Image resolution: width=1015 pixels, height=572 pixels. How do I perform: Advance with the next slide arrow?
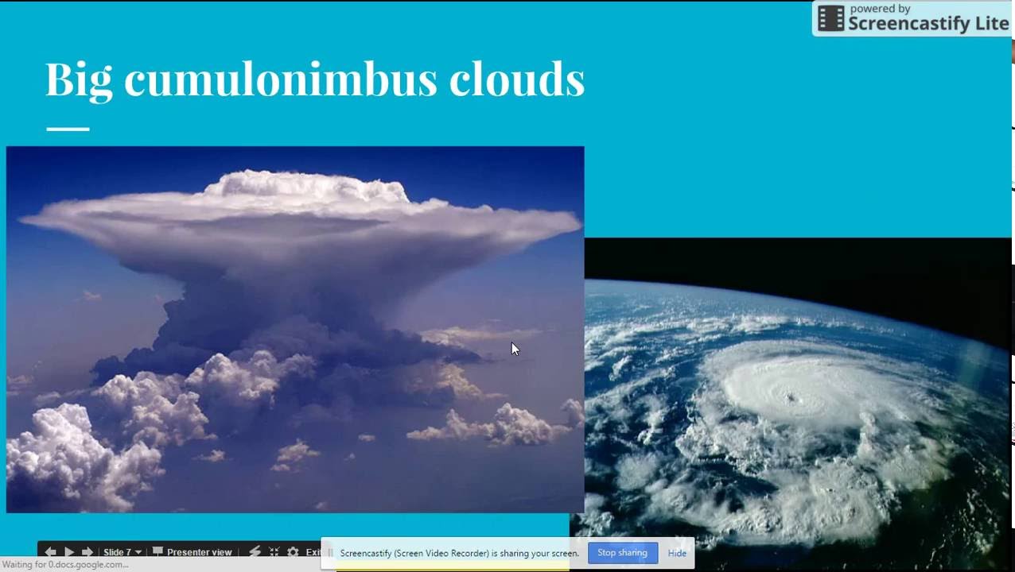(x=87, y=551)
